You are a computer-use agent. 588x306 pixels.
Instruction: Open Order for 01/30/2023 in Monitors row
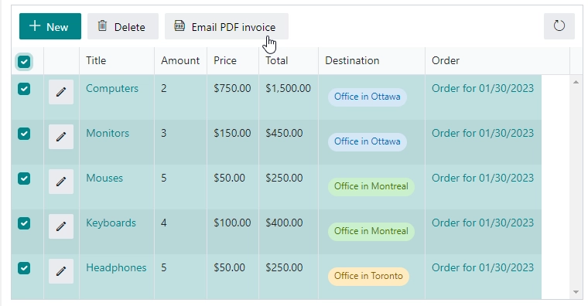(x=483, y=134)
